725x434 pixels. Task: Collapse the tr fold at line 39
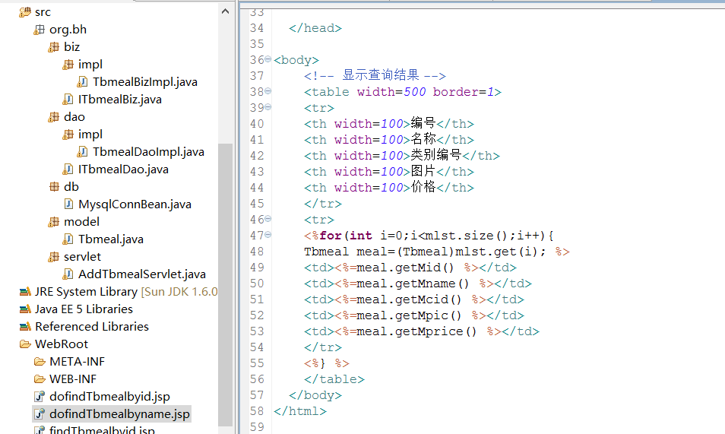point(268,107)
